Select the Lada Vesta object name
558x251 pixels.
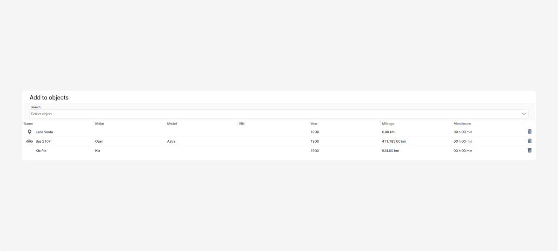point(44,132)
